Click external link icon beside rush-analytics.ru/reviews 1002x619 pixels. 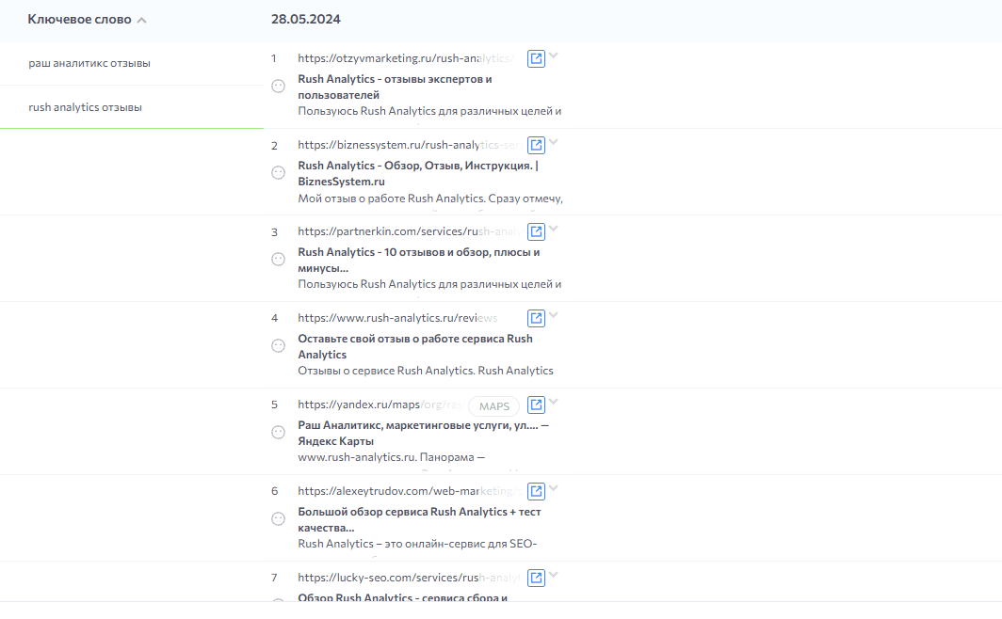point(536,317)
